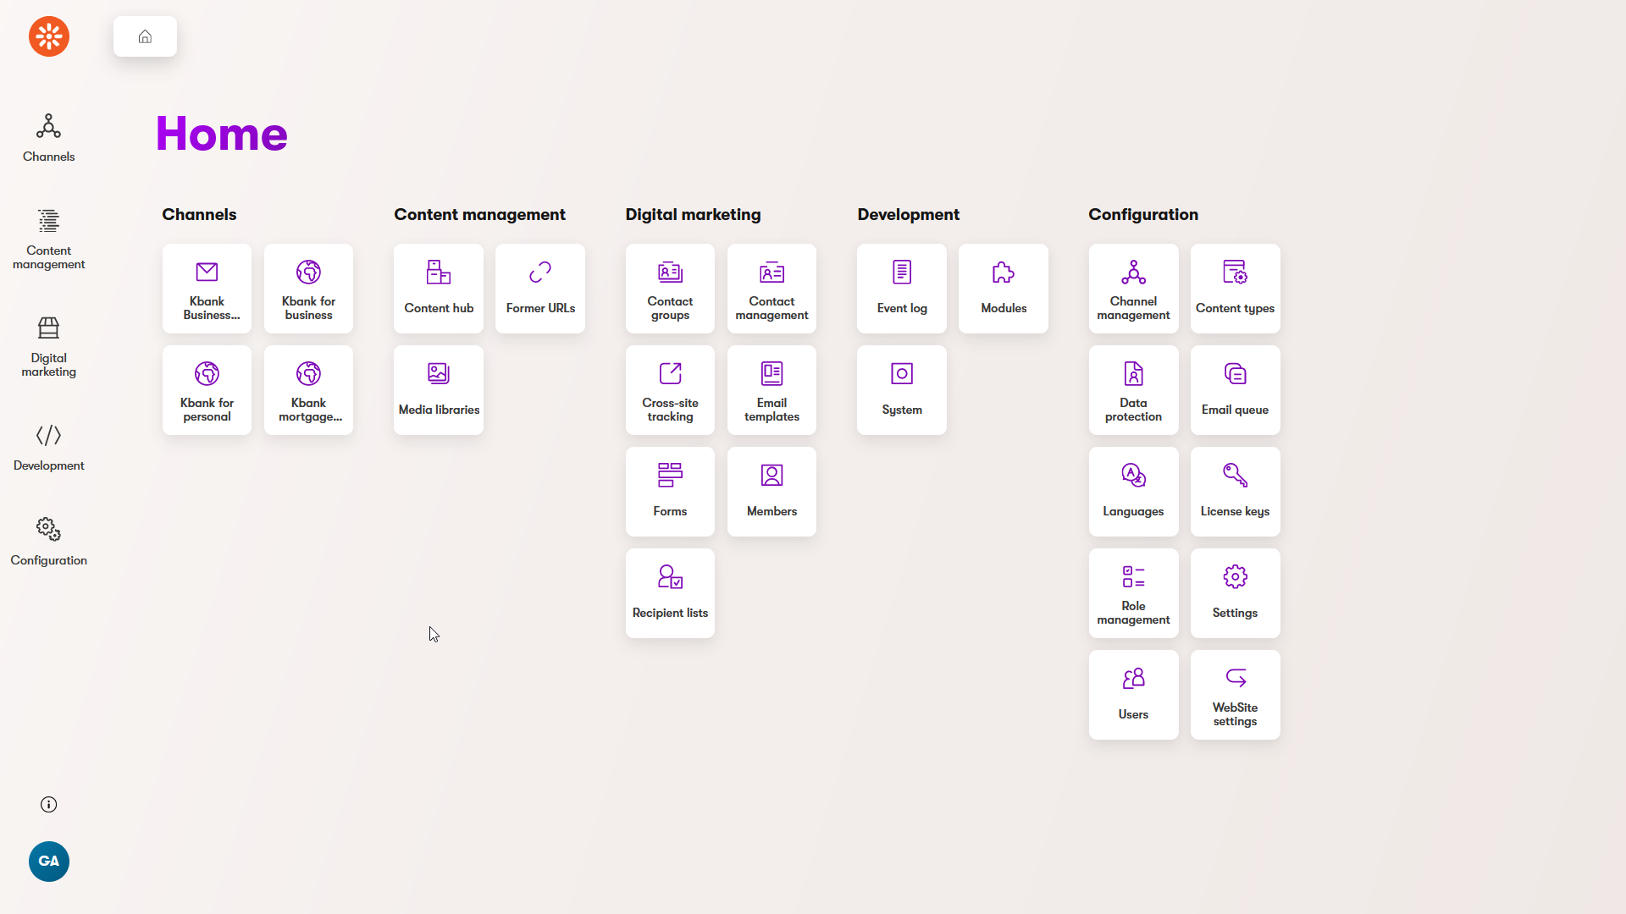The width and height of the screenshot is (1626, 914).
Task: Open Kbank for personal channel
Action: pyautogui.click(x=207, y=390)
